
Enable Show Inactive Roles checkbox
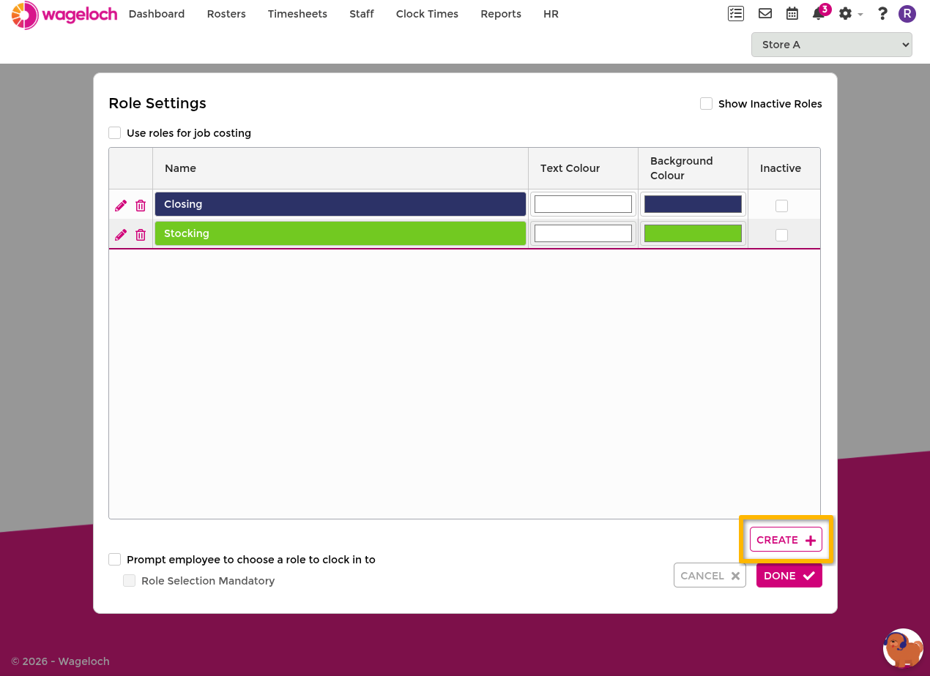click(x=706, y=104)
